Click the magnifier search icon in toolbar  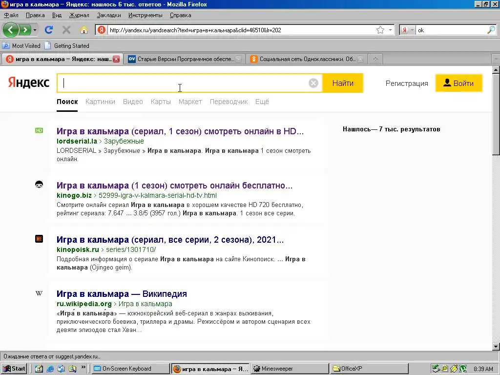pyautogui.click(x=491, y=30)
